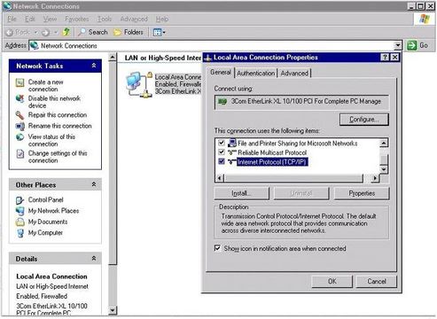Viewport: 437px width, 319px height.
Task: Toggle Show icon in notification area checkbox
Action: pos(217,248)
